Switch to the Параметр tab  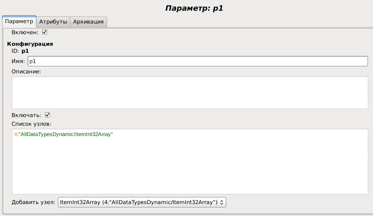coord(19,21)
